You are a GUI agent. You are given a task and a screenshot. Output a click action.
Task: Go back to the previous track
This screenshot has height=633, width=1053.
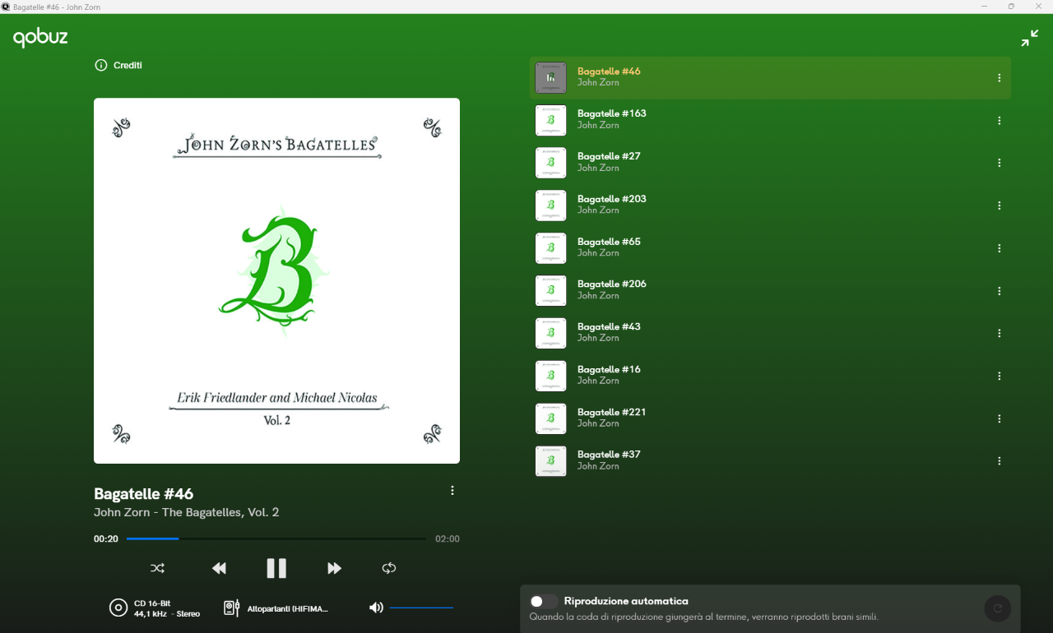tap(219, 568)
